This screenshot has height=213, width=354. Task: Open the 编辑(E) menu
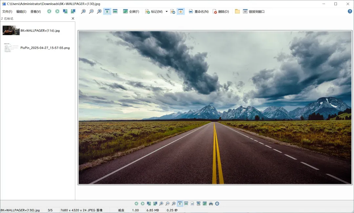pyautogui.click(x=21, y=11)
